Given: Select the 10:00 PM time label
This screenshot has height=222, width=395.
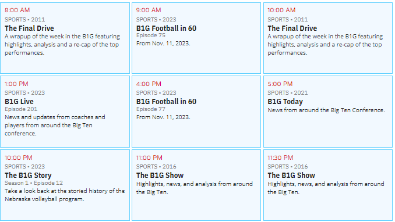Looking at the screenshot, I should point(19,157).
